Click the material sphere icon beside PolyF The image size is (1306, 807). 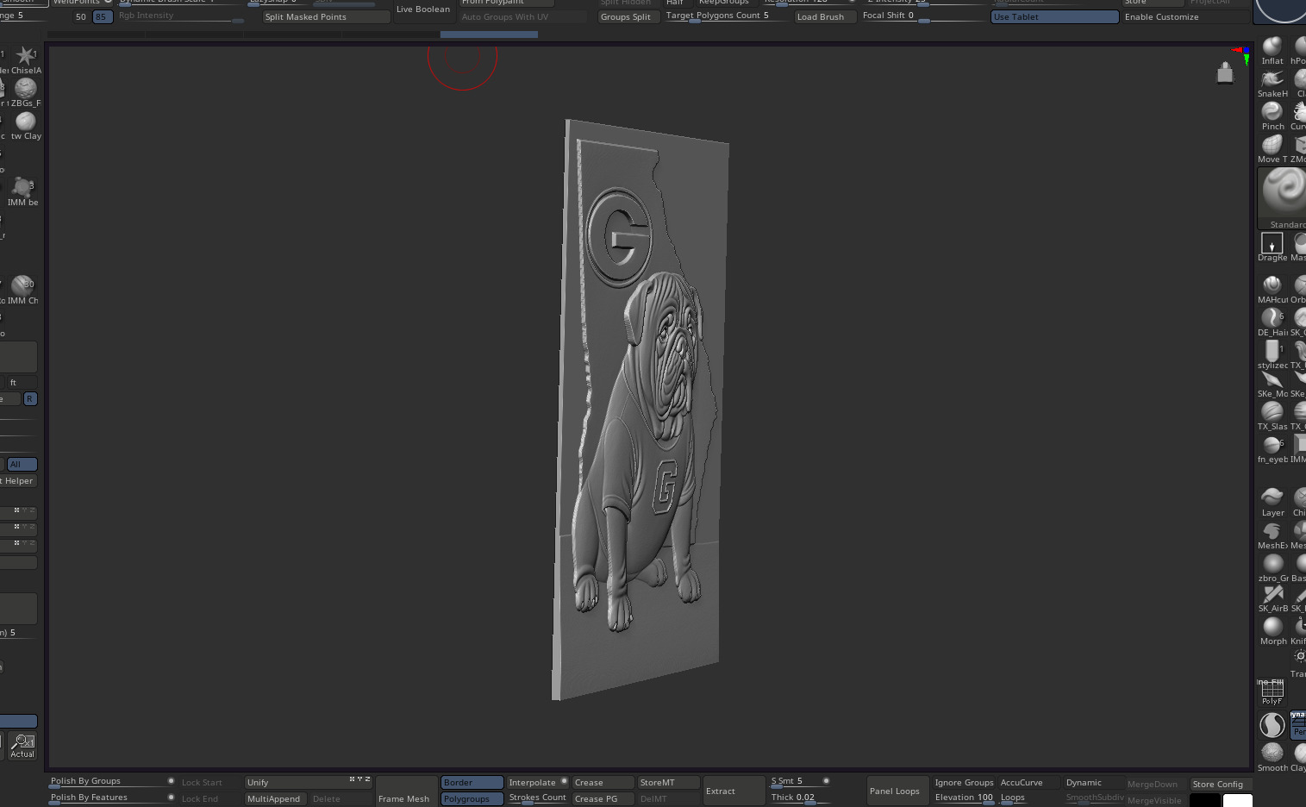[1272, 725]
